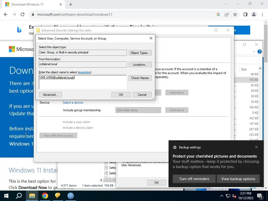Click the microsoft.com address bar URL
268x201 pixels.
click(x=75, y=15)
